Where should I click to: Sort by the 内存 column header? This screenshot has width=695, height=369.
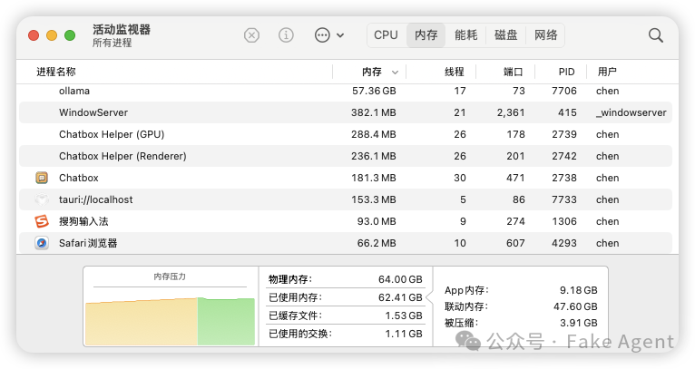(371, 72)
